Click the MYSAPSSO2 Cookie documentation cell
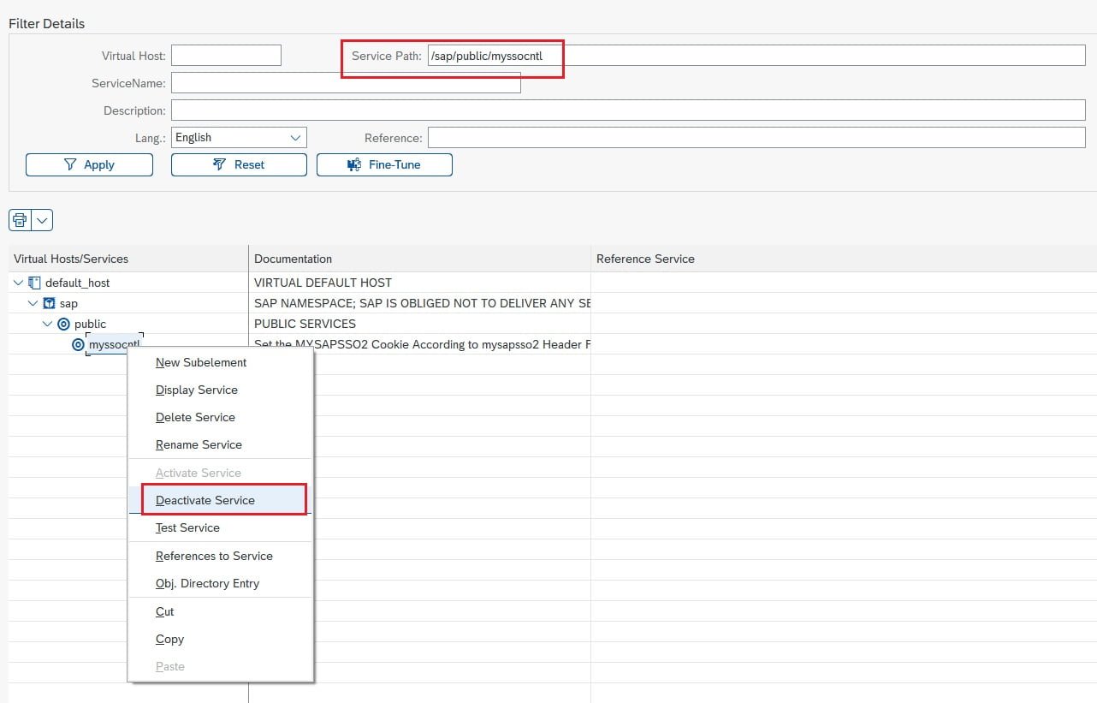Screen dimensions: 1097x703 point(419,344)
